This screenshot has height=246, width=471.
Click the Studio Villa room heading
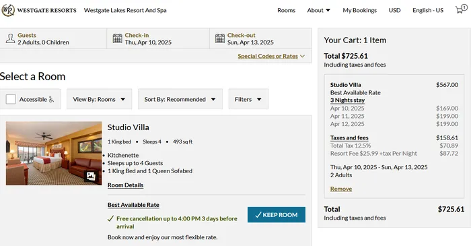129,127
